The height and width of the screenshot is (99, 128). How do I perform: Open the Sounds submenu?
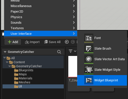pyautogui.click(x=40, y=23)
